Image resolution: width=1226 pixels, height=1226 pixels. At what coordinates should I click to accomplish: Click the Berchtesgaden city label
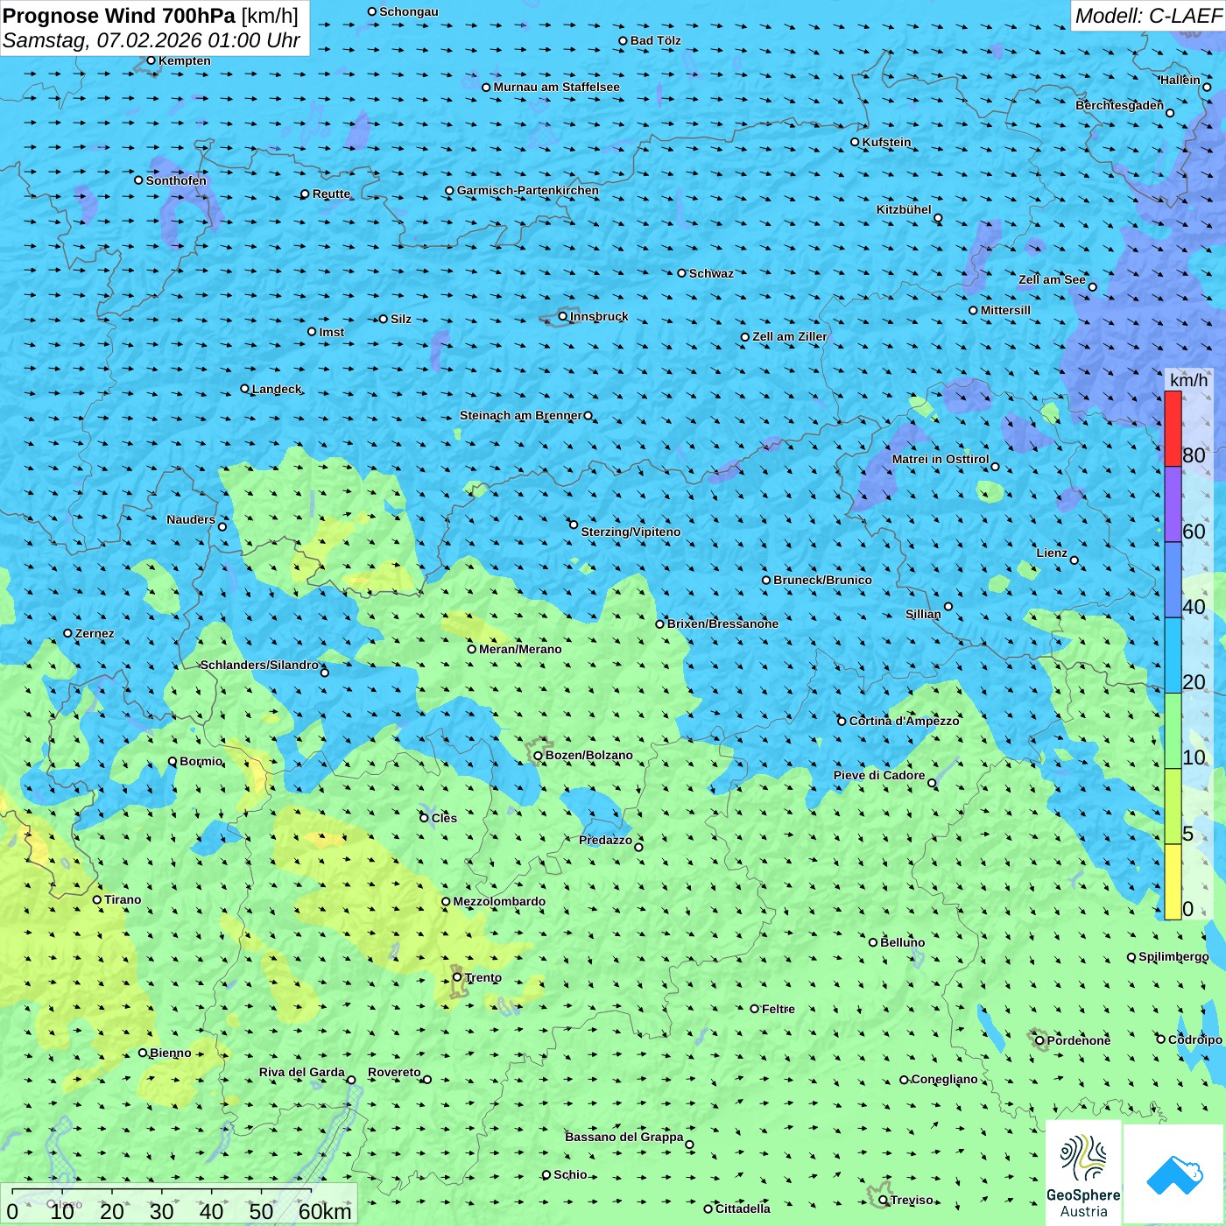pyautogui.click(x=1120, y=105)
